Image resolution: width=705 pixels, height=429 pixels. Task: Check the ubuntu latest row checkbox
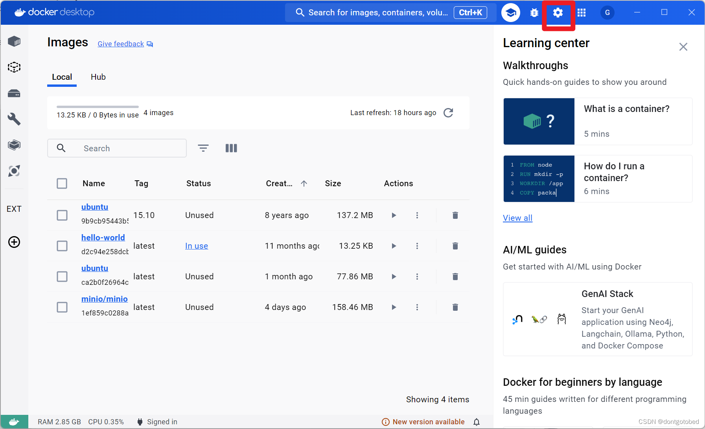point(62,277)
